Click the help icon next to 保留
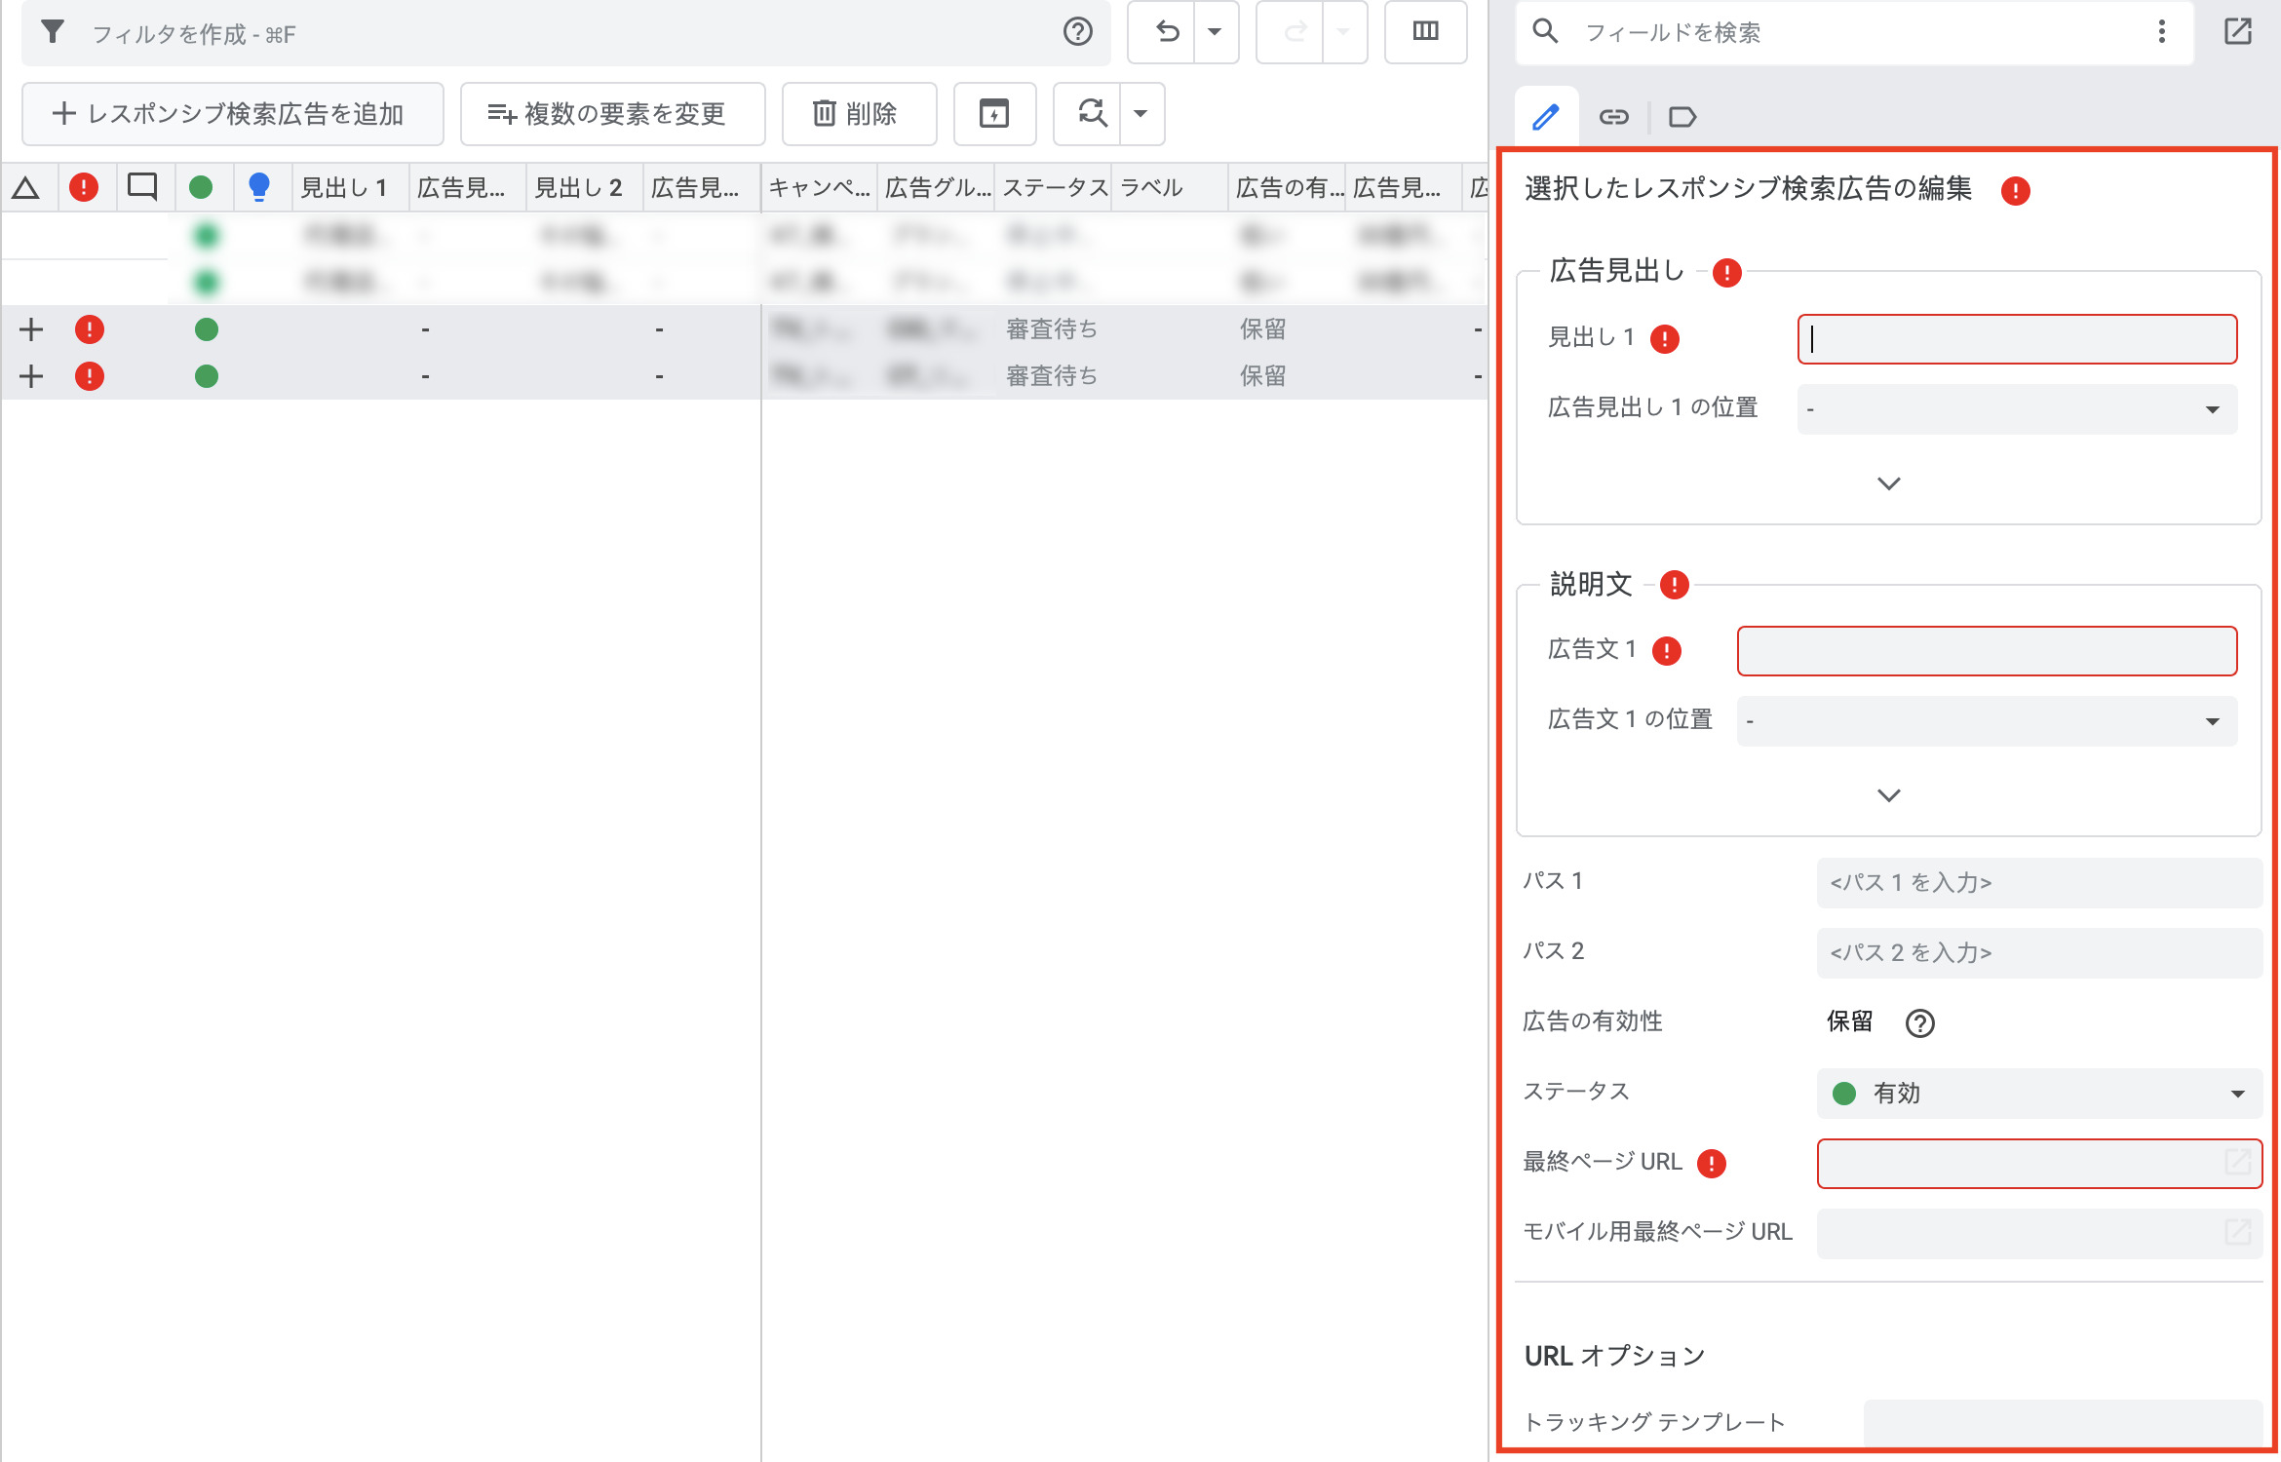 (x=1919, y=1022)
